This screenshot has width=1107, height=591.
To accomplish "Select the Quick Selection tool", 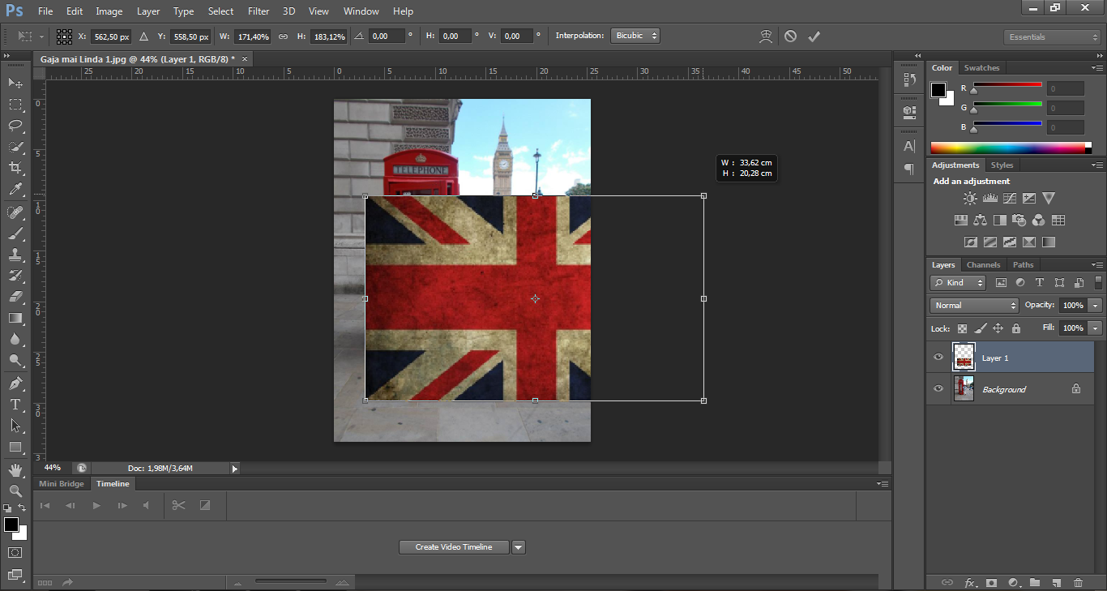I will pyautogui.click(x=15, y=146).
